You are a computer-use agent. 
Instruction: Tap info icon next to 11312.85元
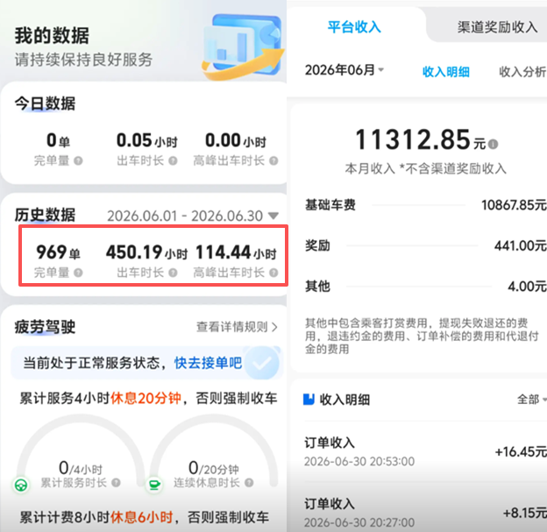(493, 144)
